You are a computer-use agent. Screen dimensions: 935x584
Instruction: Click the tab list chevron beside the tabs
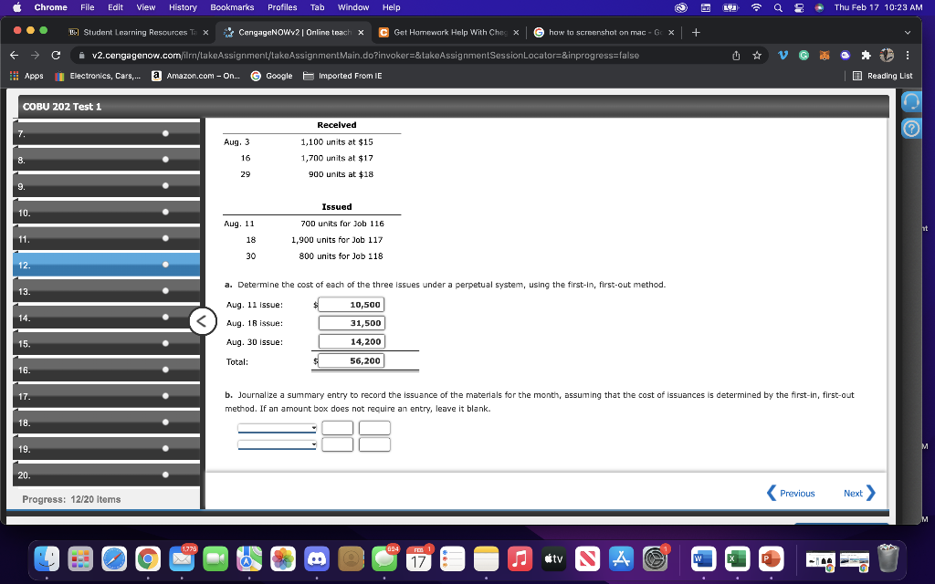click(909, 30)
